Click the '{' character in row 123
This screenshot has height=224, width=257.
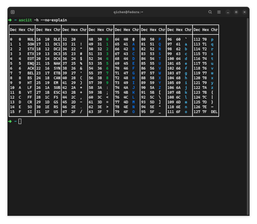coord(212,93)
